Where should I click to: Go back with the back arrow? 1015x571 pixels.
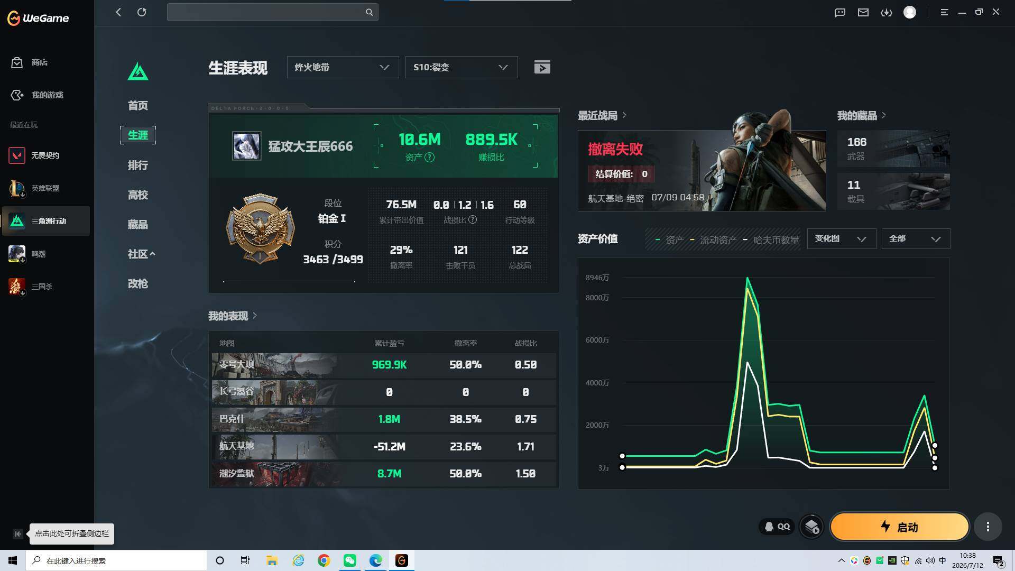118,12
